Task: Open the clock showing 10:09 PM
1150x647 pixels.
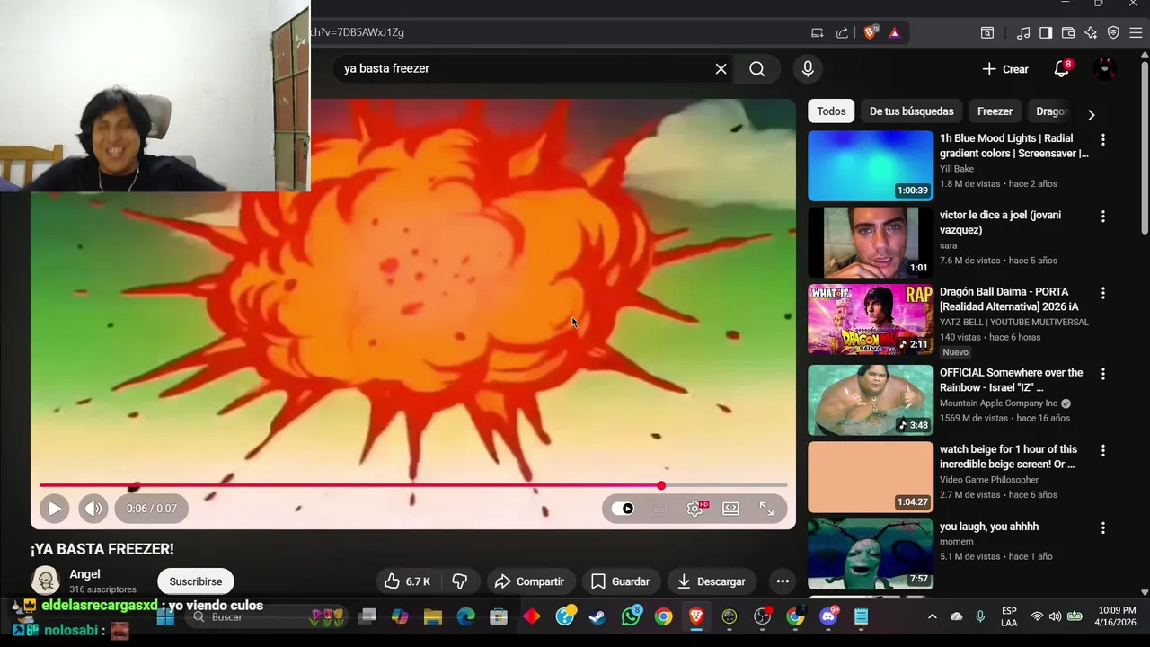Action: click(1116, 616)
